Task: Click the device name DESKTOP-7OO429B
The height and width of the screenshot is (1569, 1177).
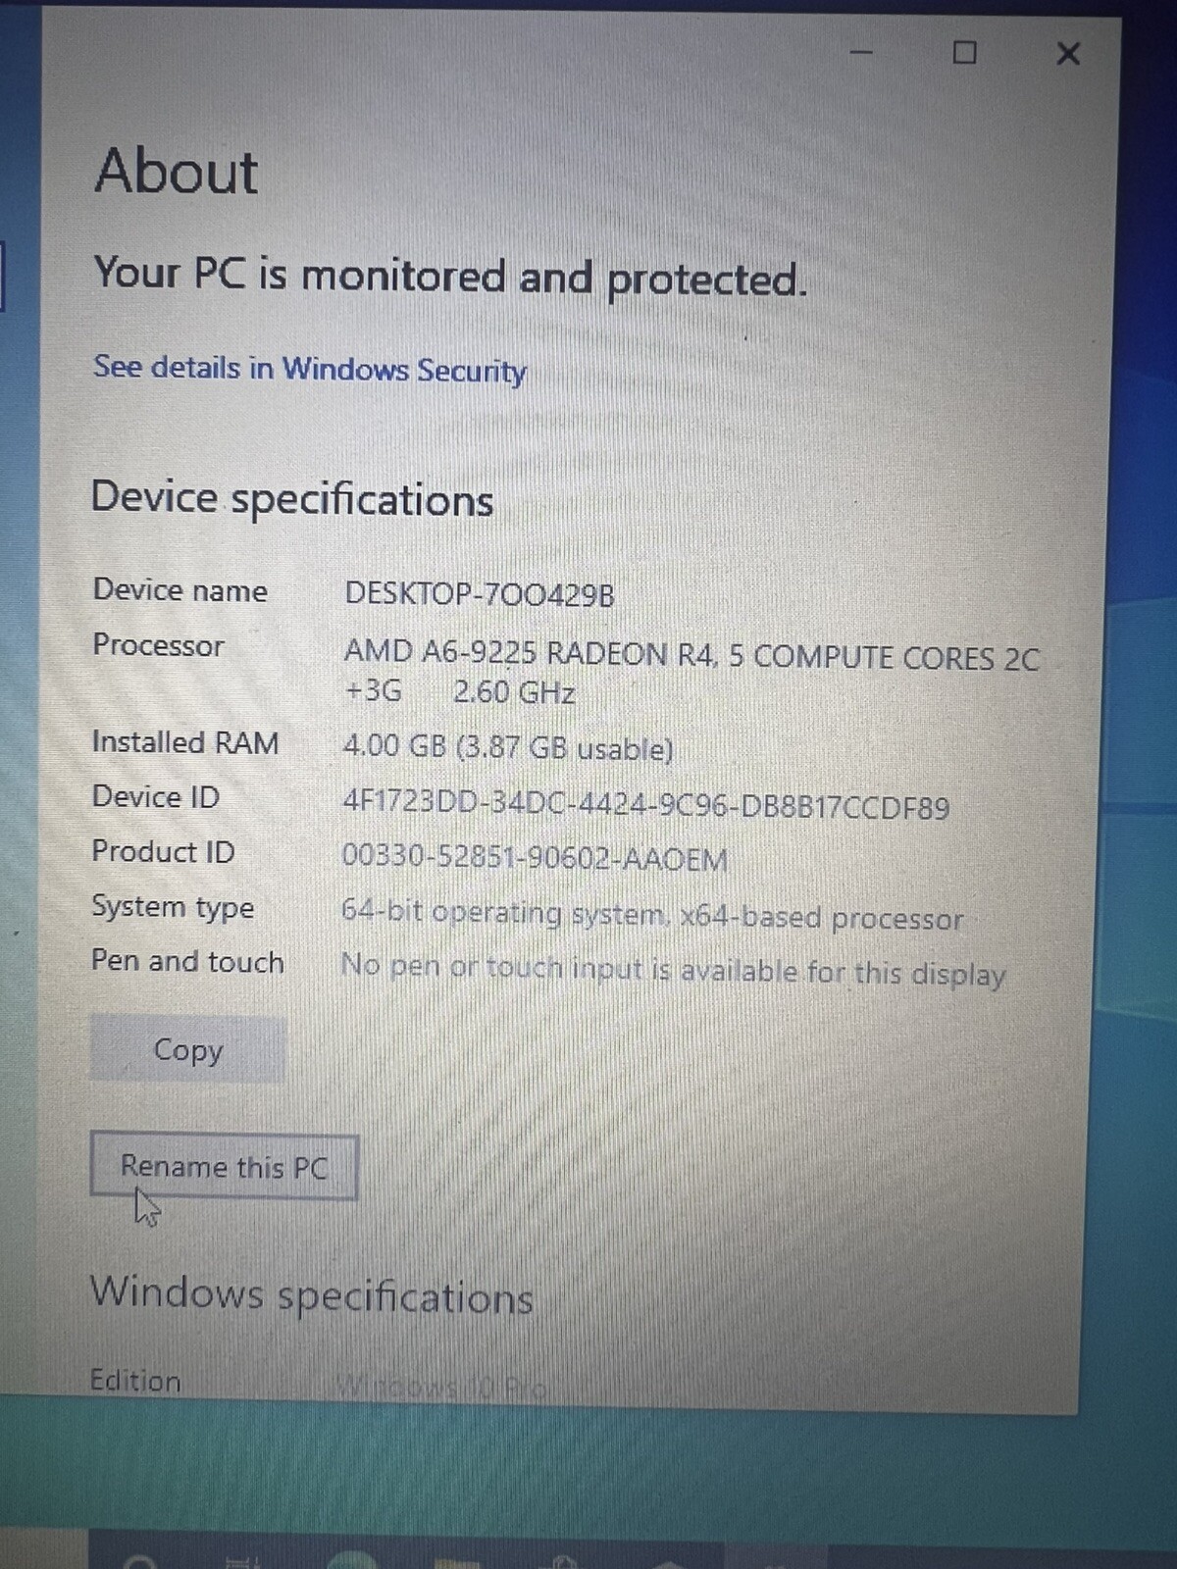Action: tap(480, 594)
